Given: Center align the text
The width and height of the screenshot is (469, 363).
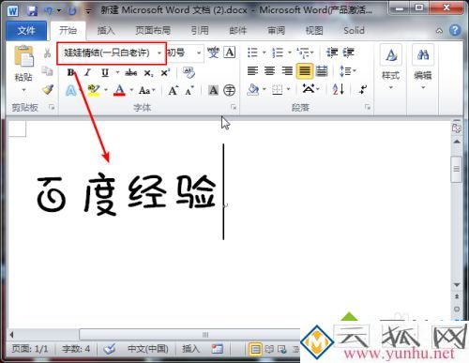Looking at the screenshot, I should click(x=269, y=71).
